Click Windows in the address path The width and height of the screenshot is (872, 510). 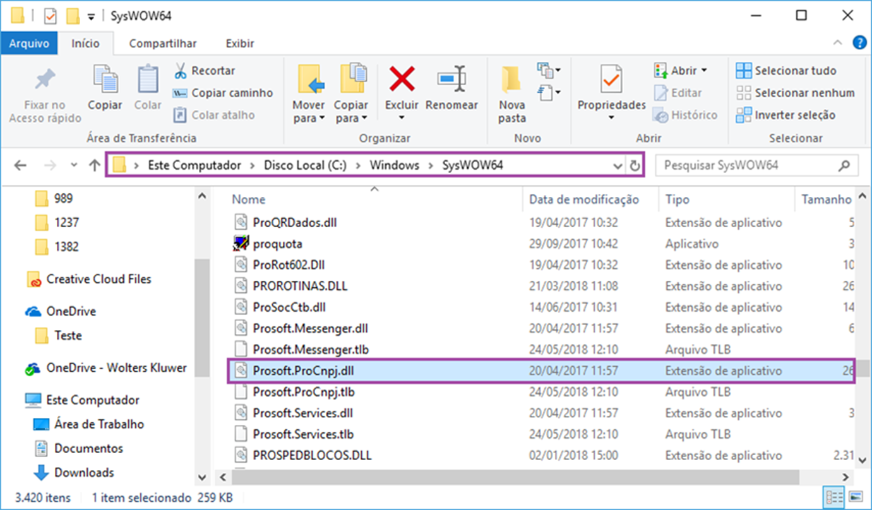pos(395,165)
